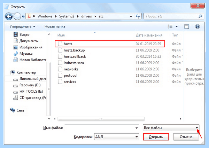Image resolution: width=209 pixels, height=148 pixels.
Task: Open Видео library in sidebar
Action: (21, 34)
